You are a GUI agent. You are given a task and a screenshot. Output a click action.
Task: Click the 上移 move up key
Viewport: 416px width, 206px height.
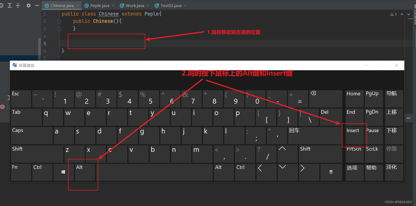394,117
